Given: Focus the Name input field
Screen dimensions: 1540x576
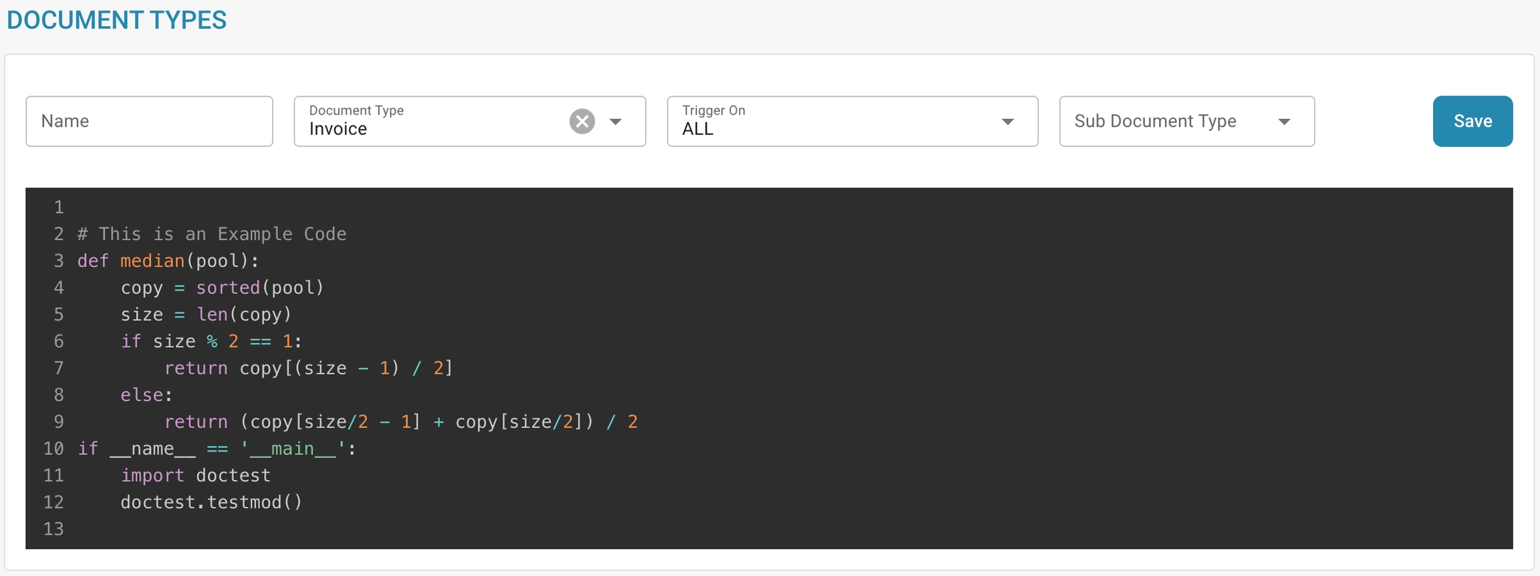Looking at the screenshot, I should pos(149,121).
